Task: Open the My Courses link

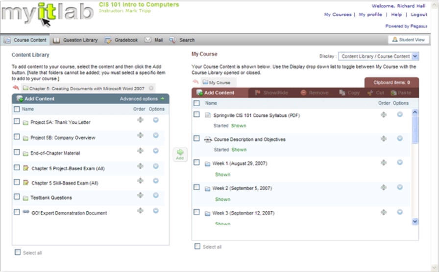Action: point(338,15)
